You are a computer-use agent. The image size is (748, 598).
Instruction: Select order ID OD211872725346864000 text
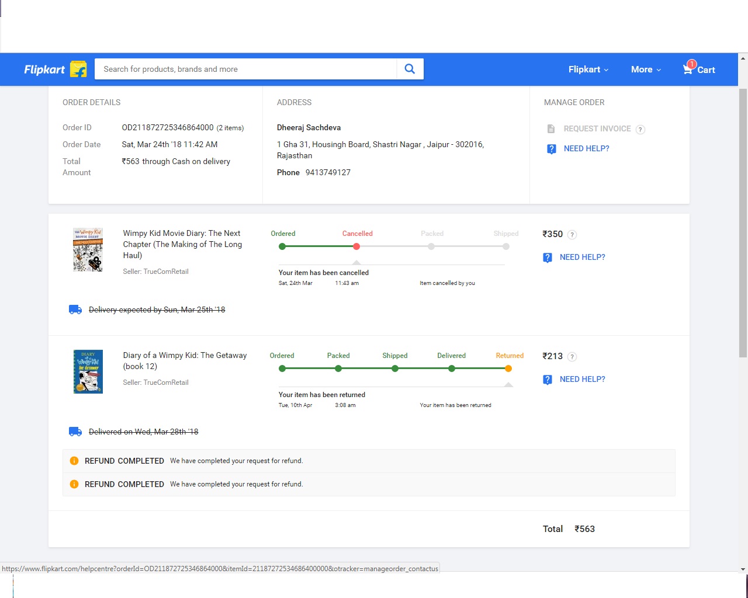168,127
